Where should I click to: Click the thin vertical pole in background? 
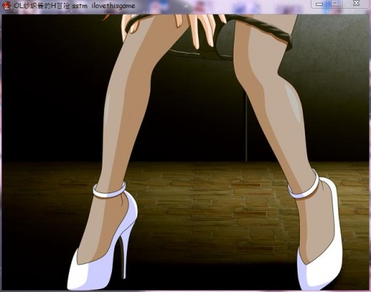click(246, 126)
